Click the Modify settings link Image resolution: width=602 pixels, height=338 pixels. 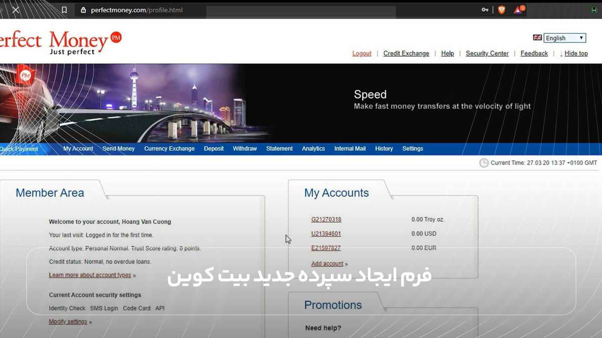click(68, 322)
